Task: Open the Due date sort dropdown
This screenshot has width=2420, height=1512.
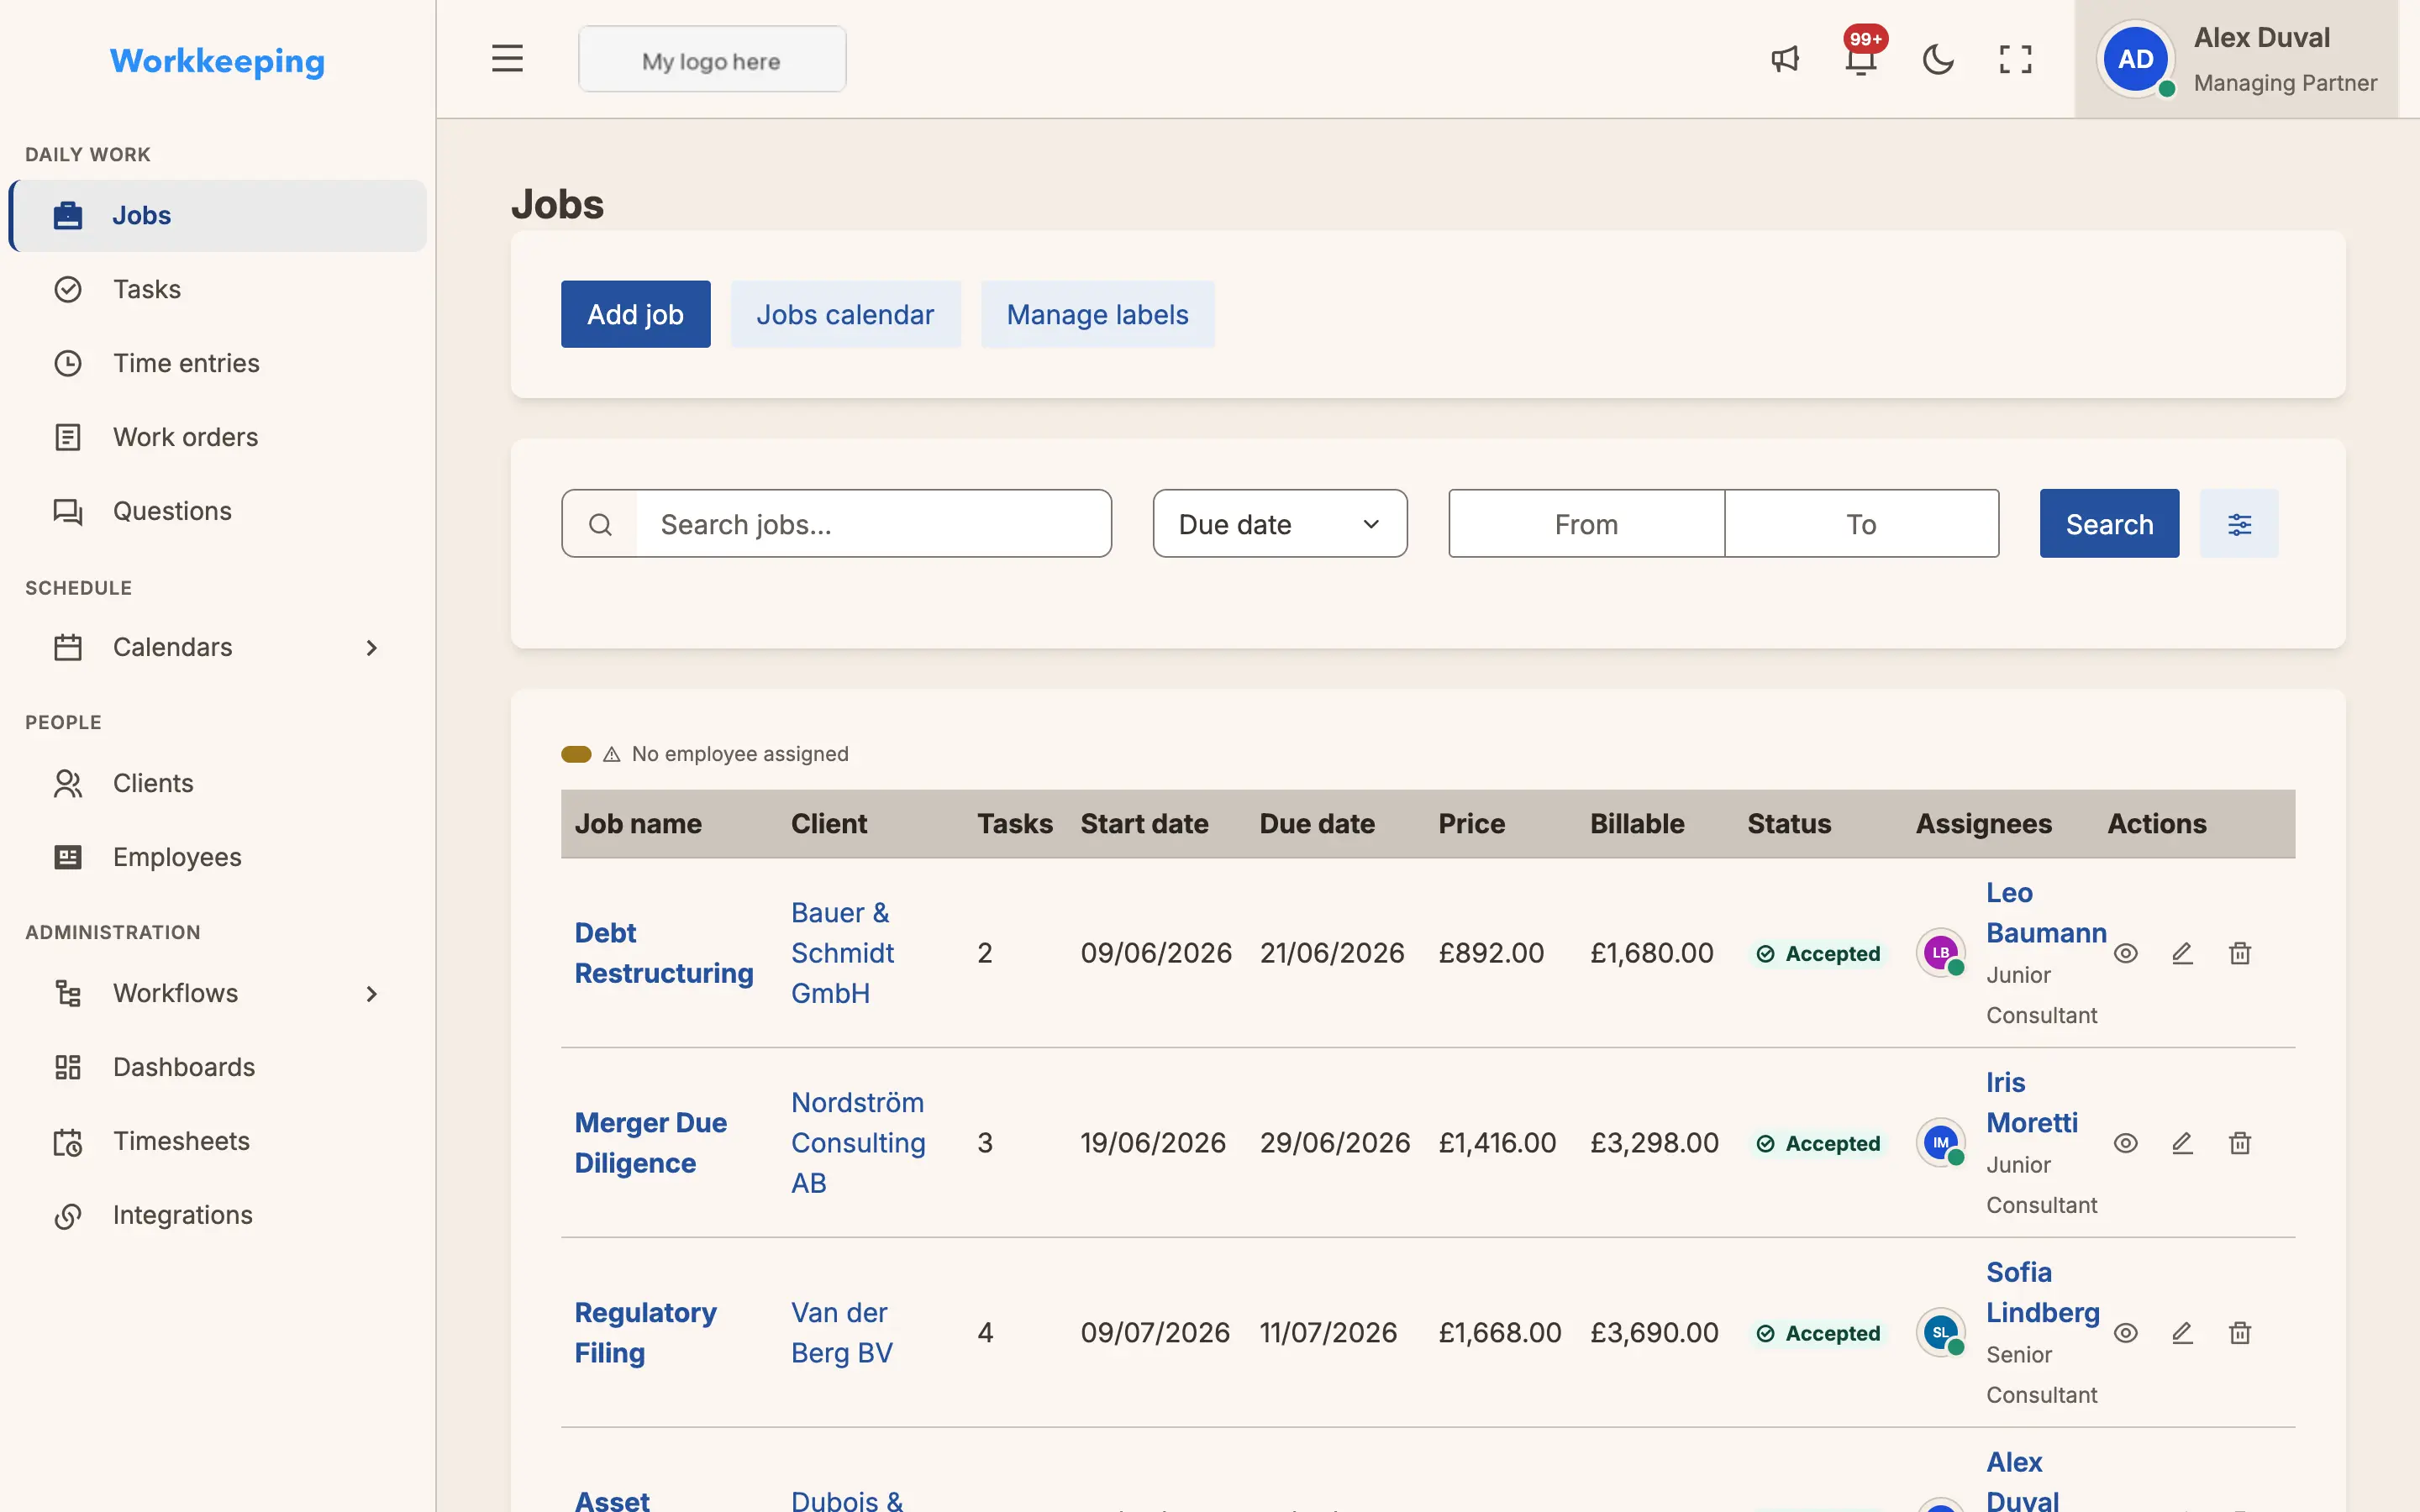Action: pyautogui.click(x=1280, y=524)
